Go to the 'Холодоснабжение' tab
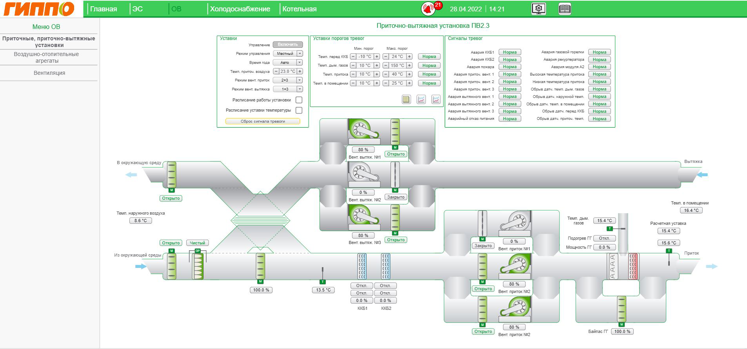Viewport: 747px width, 349px height. pyautogui.click(x=240, y=9)
